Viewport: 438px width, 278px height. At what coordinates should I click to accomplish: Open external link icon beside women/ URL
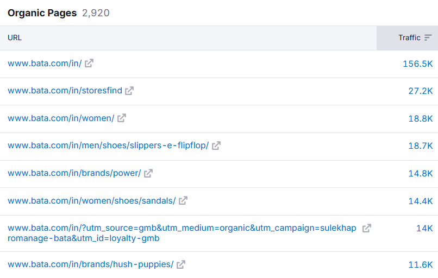[122, 118]
